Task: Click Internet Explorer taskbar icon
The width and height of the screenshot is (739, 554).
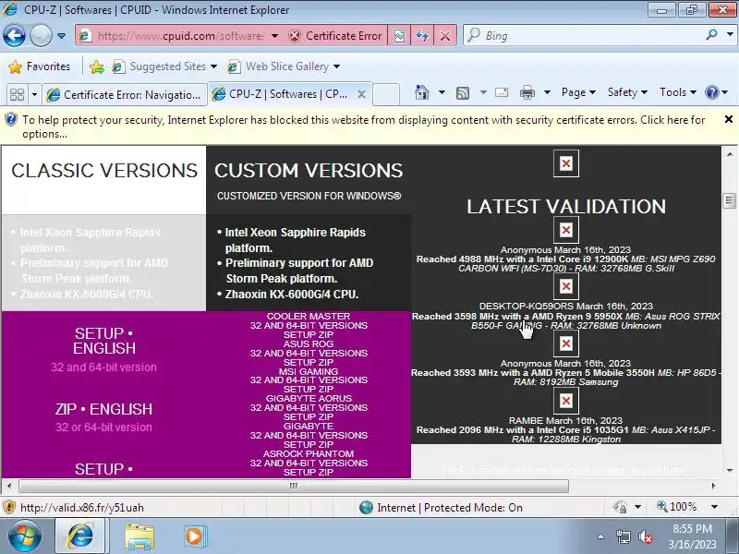Action: pyautogui.click(x=80, y=536)
